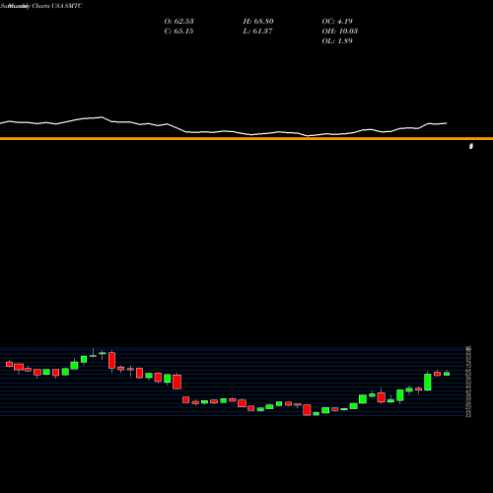Select the 'OL: 1.89' reading
This screenshot has height=493, width=493.
pos(337,41)
